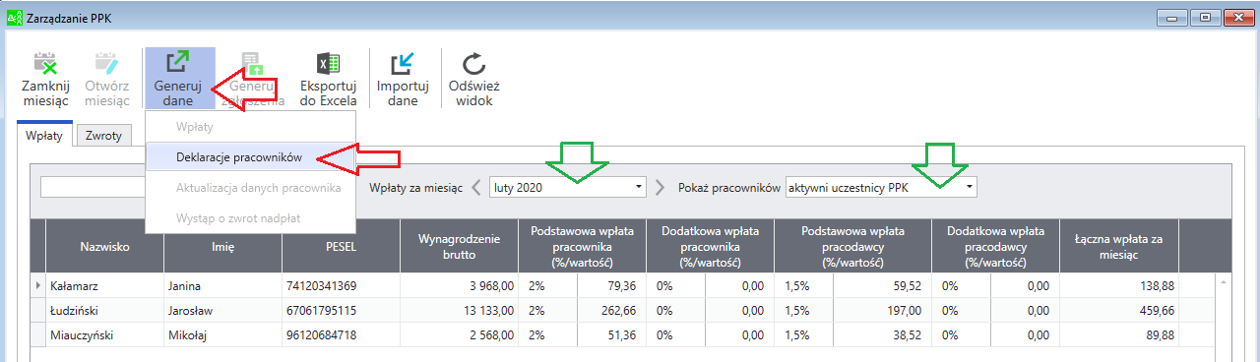Click first name Mikołaj
The height and width of the screenshot is (362, 1260).
tap(223, 335)
